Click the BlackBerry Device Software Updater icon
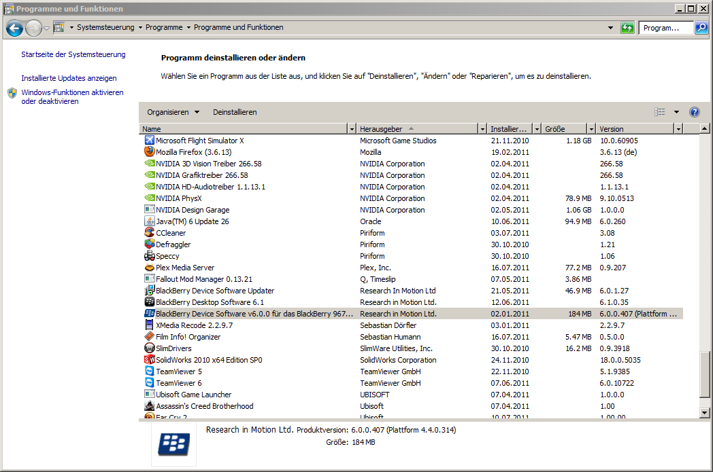The image size is (713, 472). point(149,291)
